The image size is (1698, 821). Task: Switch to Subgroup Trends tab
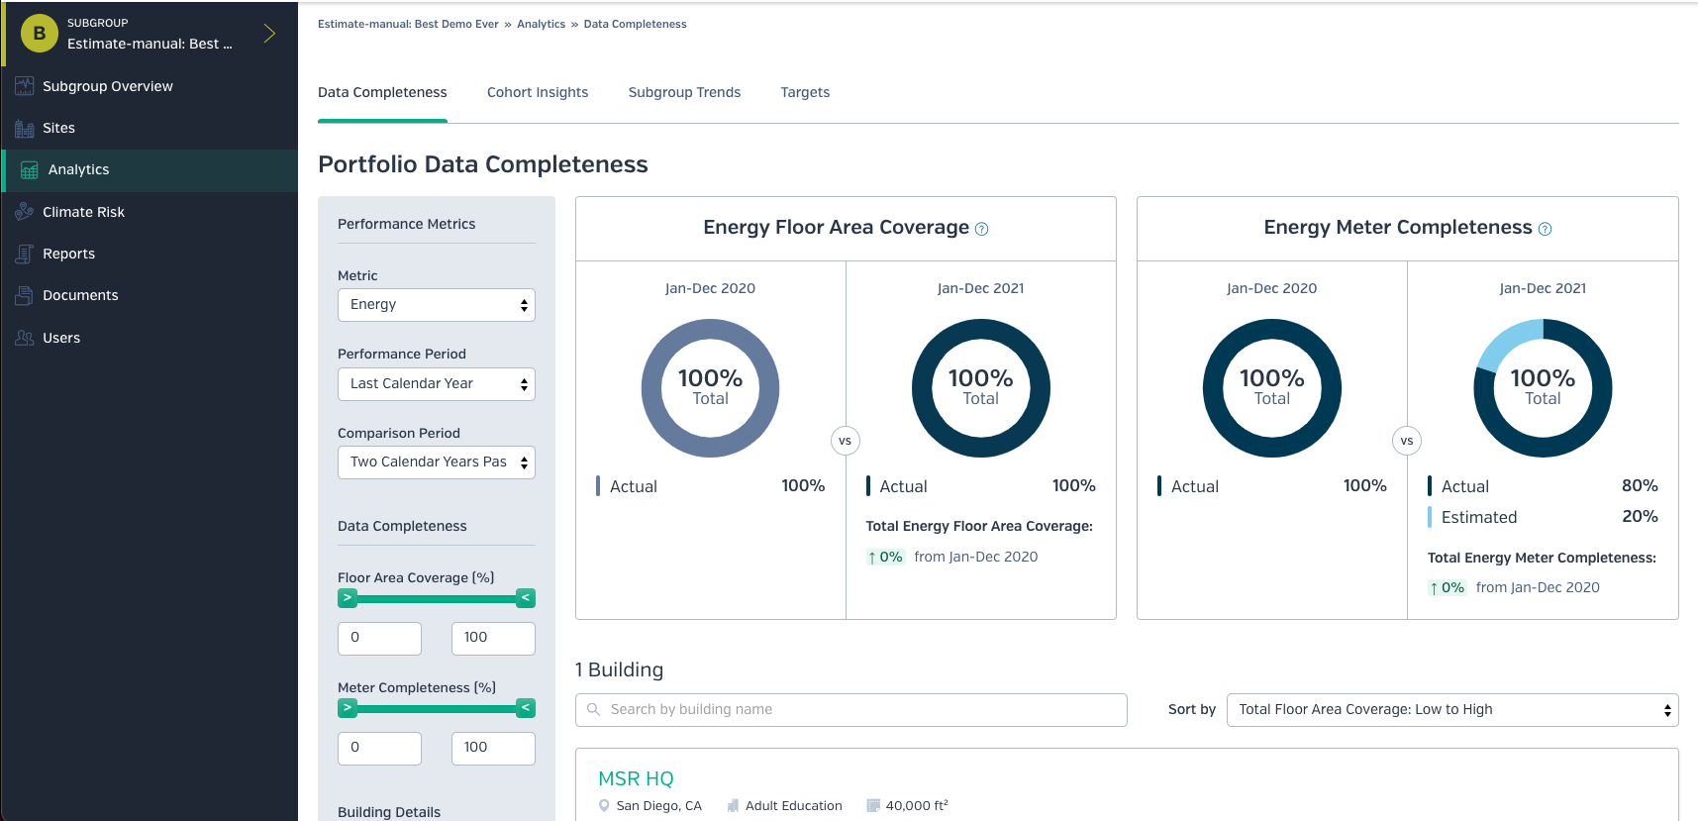[684, 92]
